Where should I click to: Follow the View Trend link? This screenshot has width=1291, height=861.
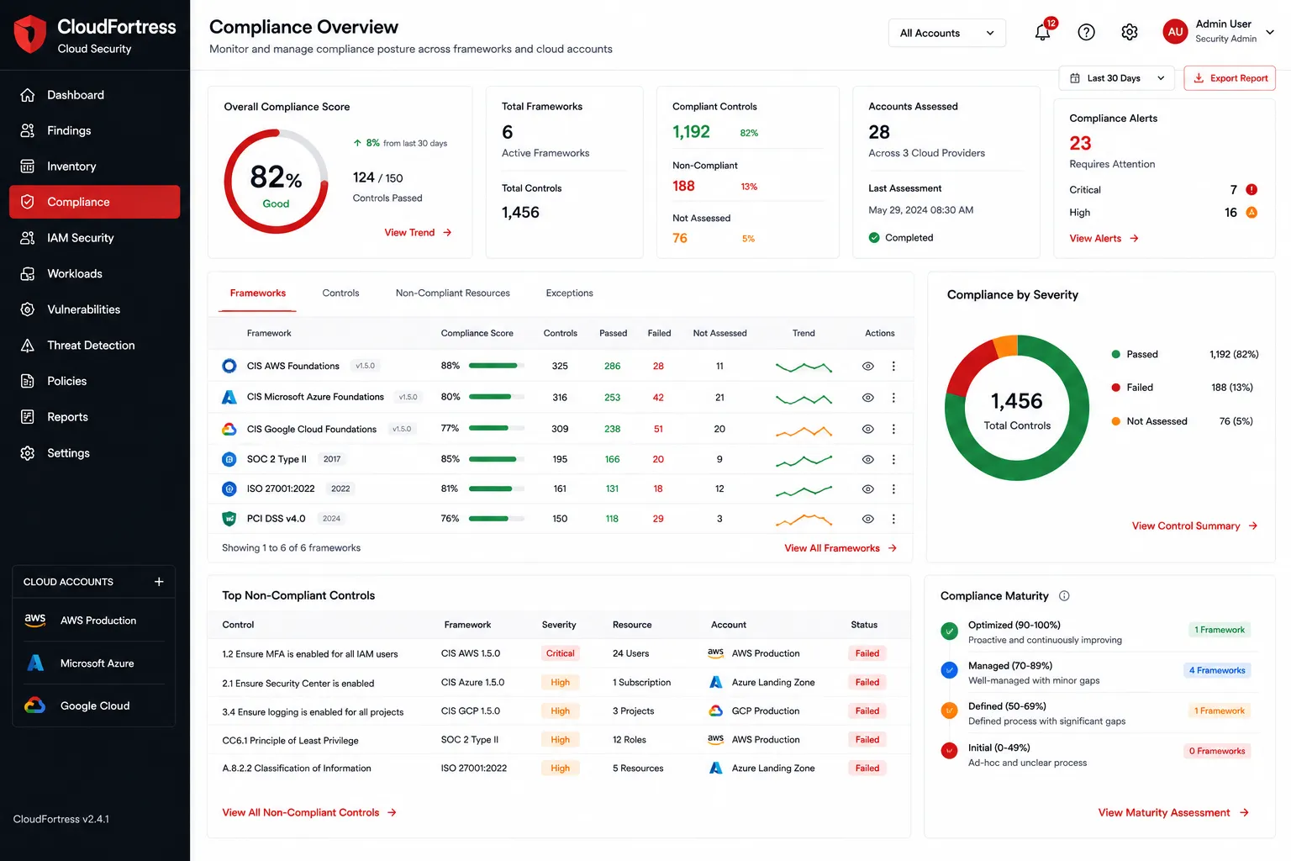[419, 233]
